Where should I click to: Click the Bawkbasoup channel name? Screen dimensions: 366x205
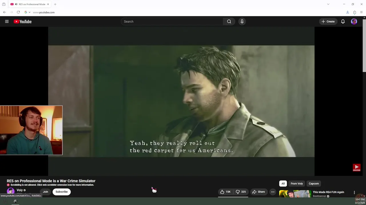319,196
